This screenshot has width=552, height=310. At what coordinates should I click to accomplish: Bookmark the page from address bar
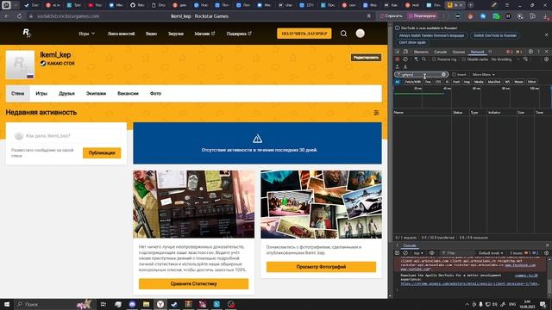pyautogui.click(x=368, y=16)
